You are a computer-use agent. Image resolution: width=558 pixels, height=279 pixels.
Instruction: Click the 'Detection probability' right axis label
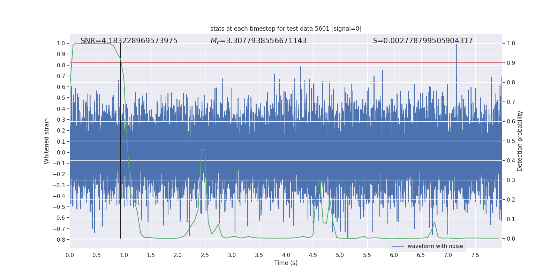(x=520, y=141)
